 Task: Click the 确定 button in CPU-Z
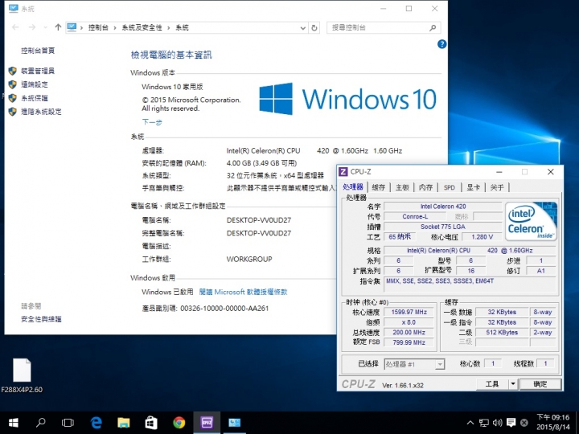540,384
